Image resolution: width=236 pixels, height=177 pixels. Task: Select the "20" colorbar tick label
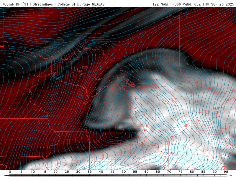tap(55, 172)
